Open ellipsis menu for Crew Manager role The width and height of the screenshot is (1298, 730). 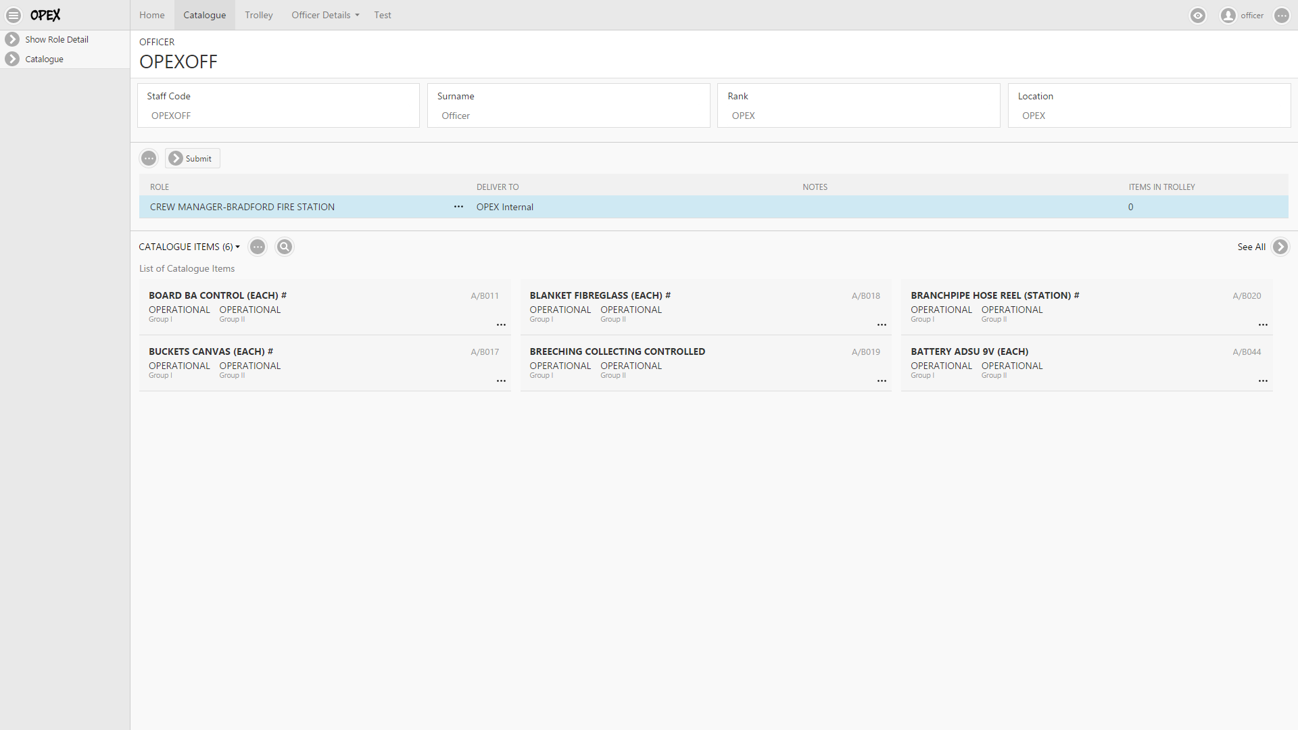click(458, 207)
